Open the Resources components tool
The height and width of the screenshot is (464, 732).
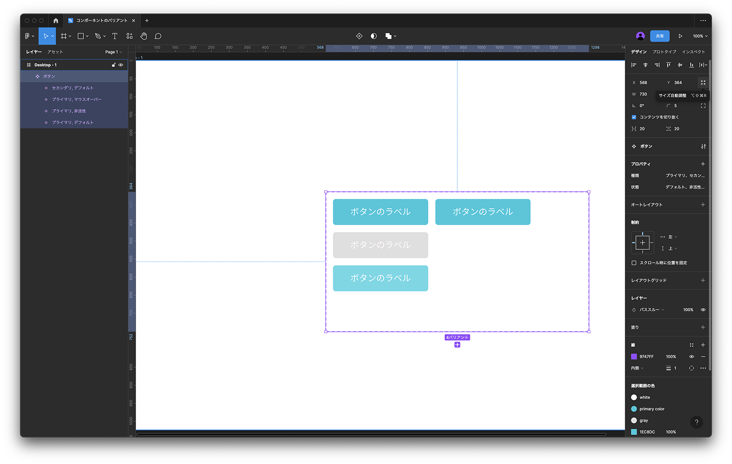tap(129, 36)
